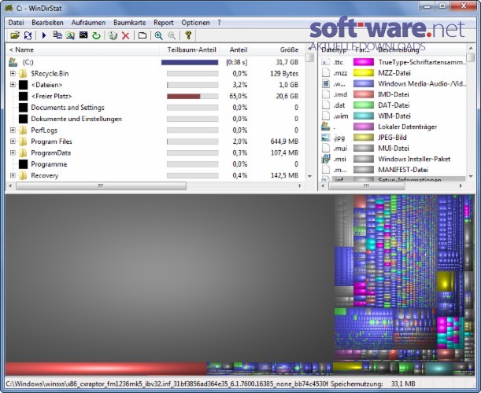
Task: Click the red swatch for .imd
Action: [364, 94]
